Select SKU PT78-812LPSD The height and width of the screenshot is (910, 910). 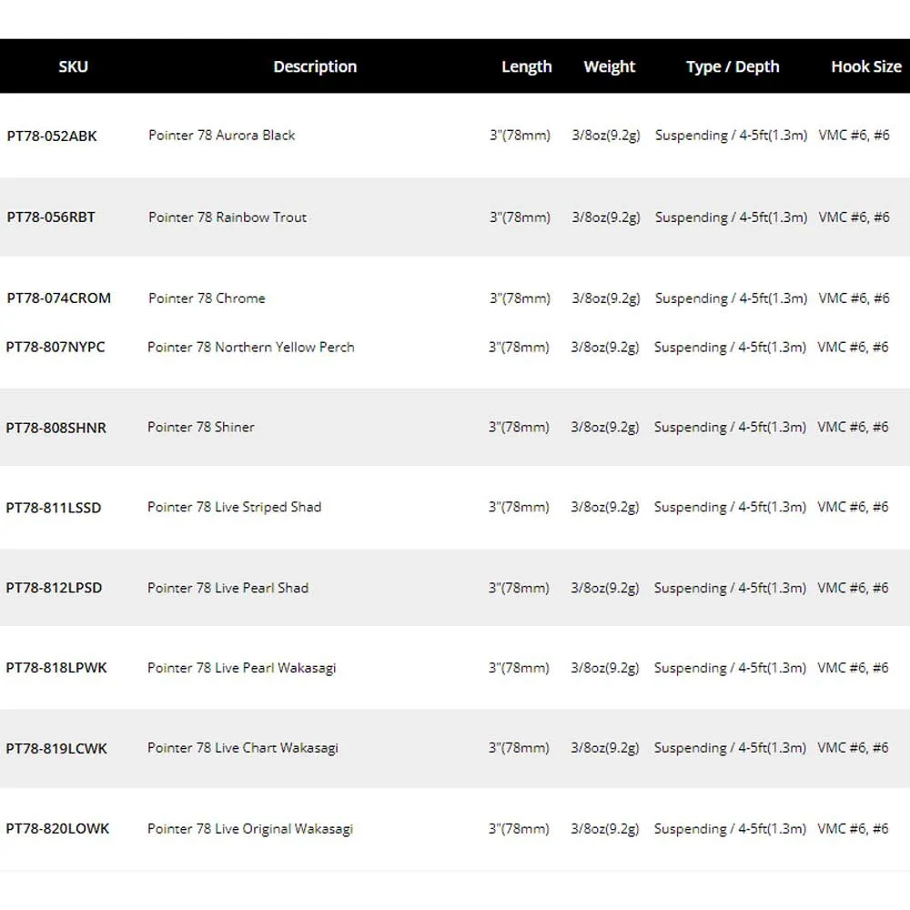pyautogui.click(x=54, y=588)
